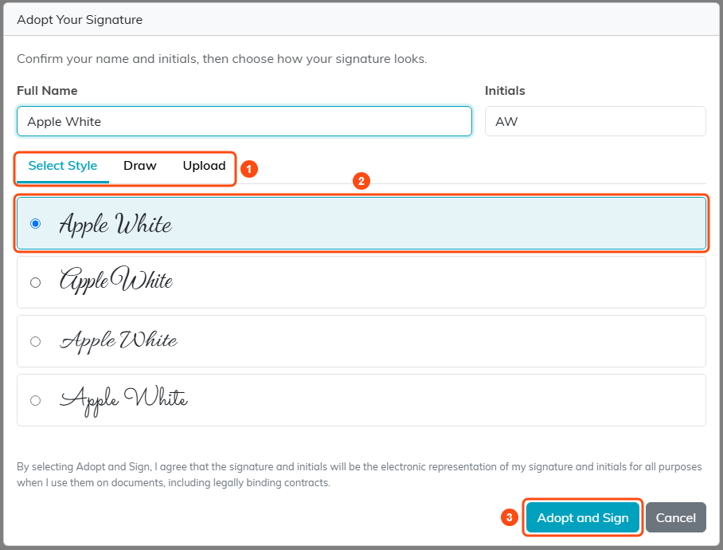The height and width of the screenshot is (550, 723).
Task: Open the Upload tab
Action: click(x=205, y=166)
